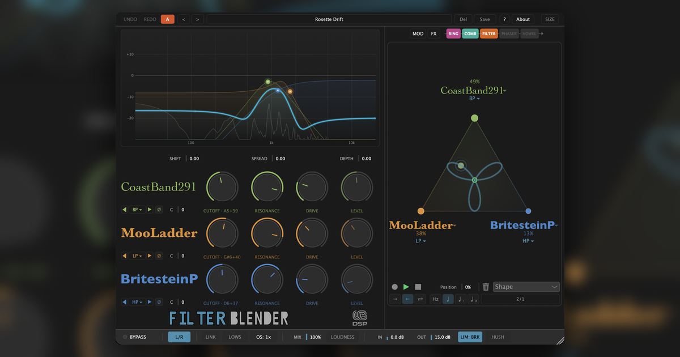The width and height of the screenshot is (680, 357).
Task: Click the REDO button
Action: point(150,19)
